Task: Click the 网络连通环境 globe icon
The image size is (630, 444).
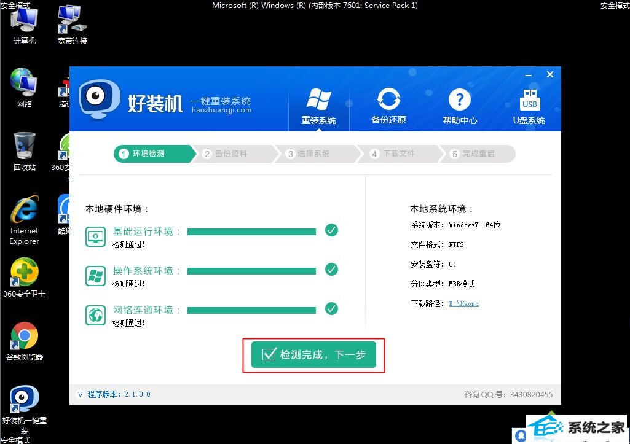Action: 95,315
